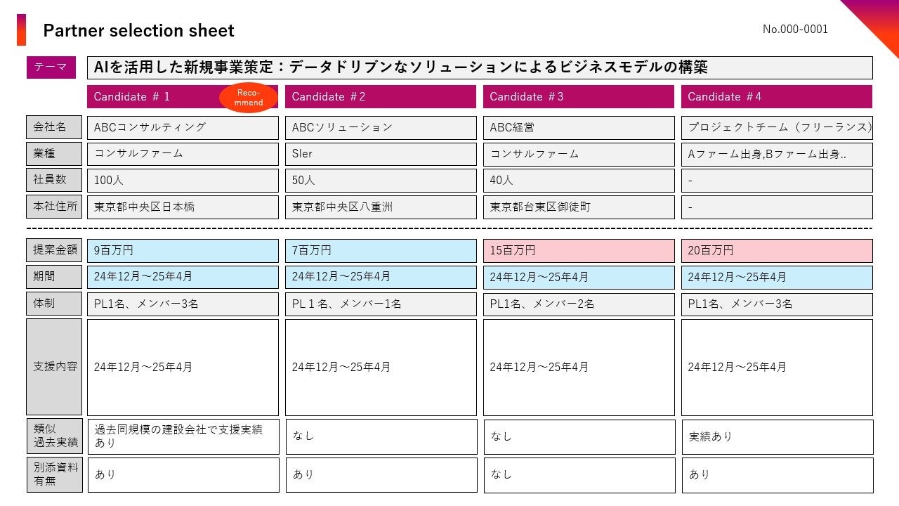
Task: Select the 期間 row label
Action: pos(54,277)
